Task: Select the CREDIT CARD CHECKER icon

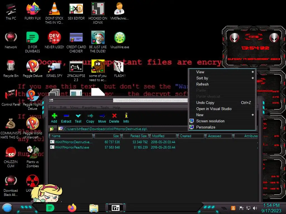Action: point(76,42)
